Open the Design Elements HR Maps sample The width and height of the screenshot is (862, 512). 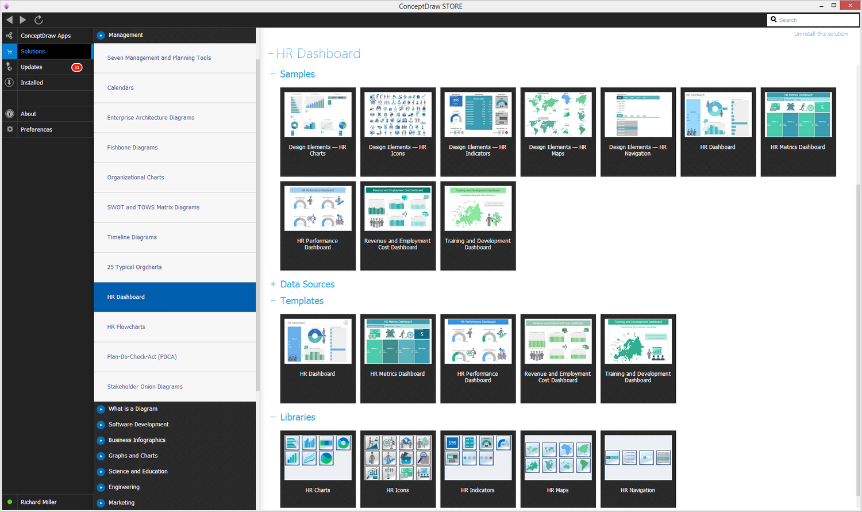click(x=558, y=132)
